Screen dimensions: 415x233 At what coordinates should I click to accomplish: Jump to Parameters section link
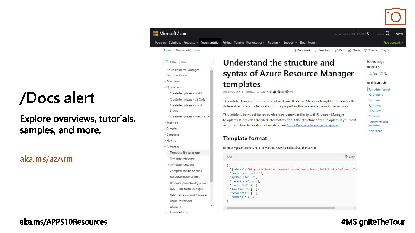click(x=375, y=95)
